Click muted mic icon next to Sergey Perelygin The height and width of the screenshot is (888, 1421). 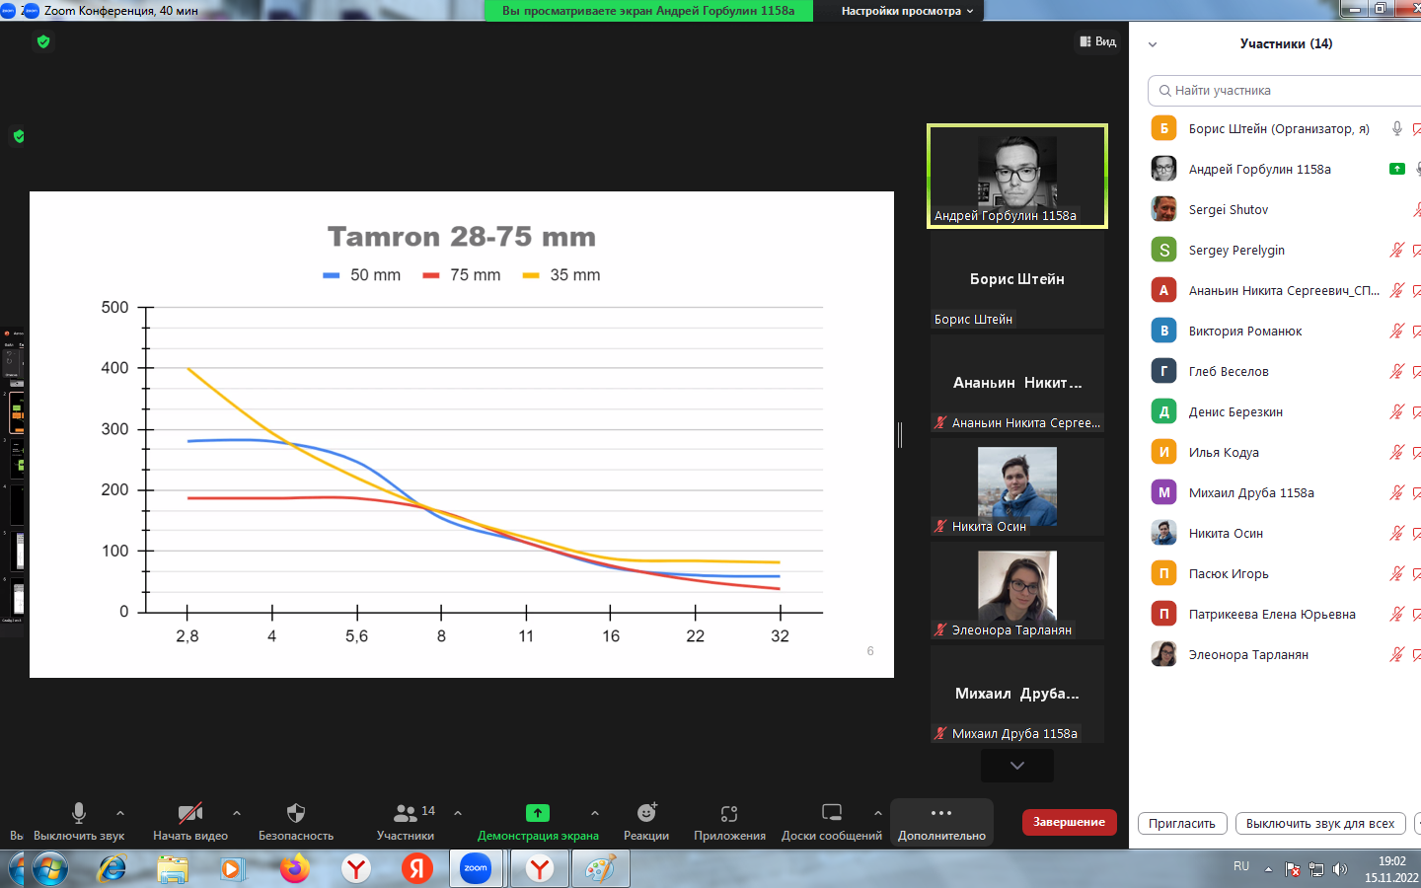tap(1397, 250)
